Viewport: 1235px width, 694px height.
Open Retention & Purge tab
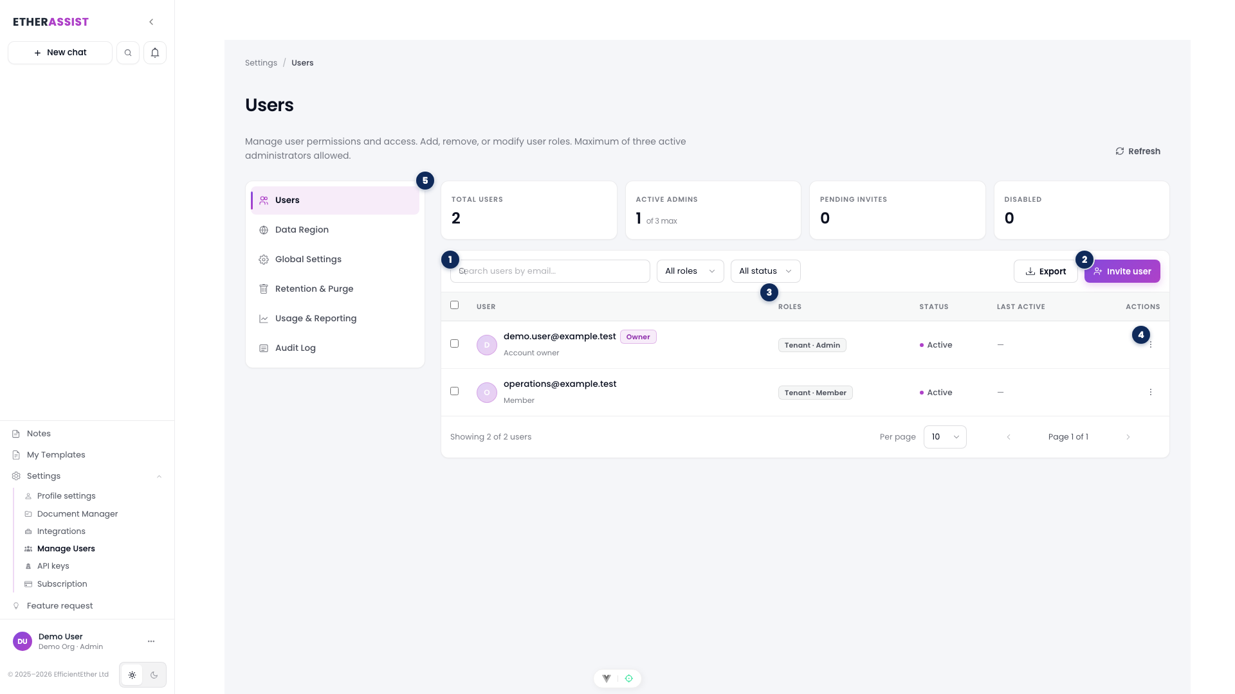pyautogui.click(x=335, y=289)
